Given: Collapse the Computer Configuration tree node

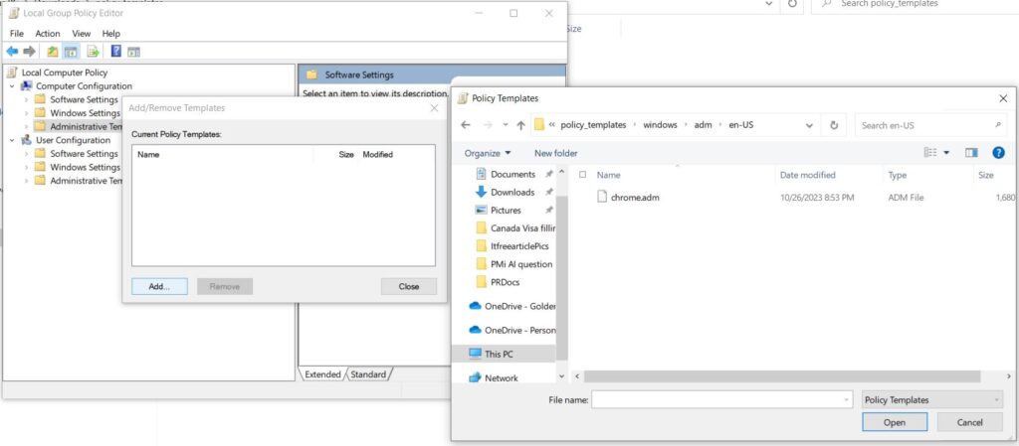Looking at the screenshot, I should pos(12,86).
